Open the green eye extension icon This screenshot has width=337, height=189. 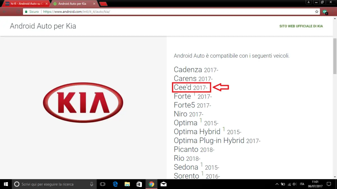pos(325,12)
